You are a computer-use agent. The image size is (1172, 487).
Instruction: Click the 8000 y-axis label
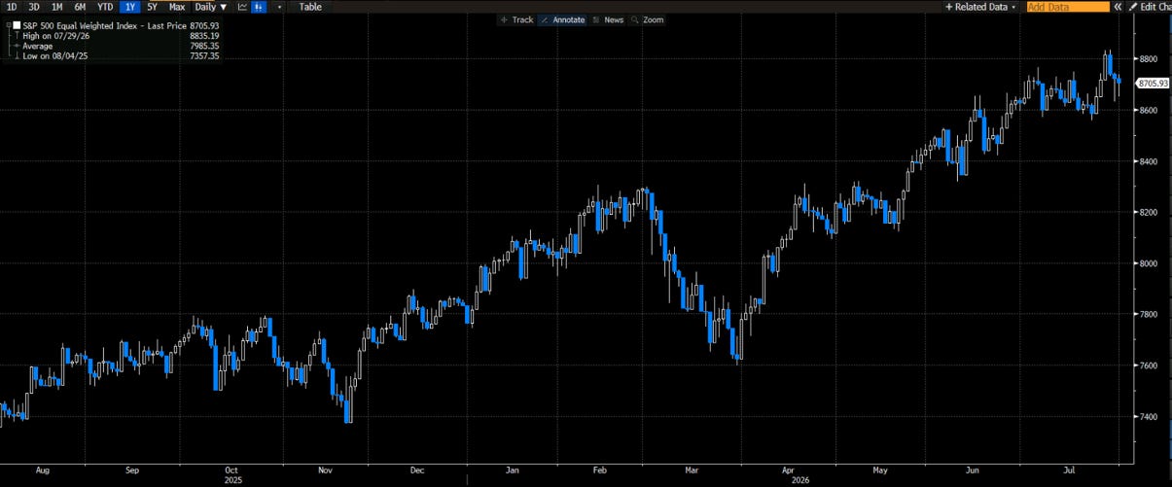1148,263
